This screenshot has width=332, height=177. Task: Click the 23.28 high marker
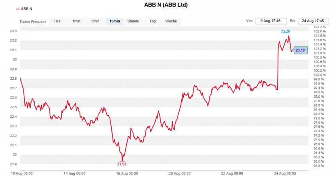tap(286, 31)
